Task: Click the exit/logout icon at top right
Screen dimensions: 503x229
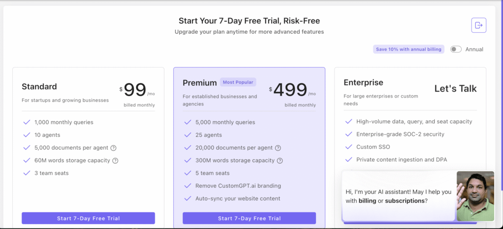Action: click(478, 25)
